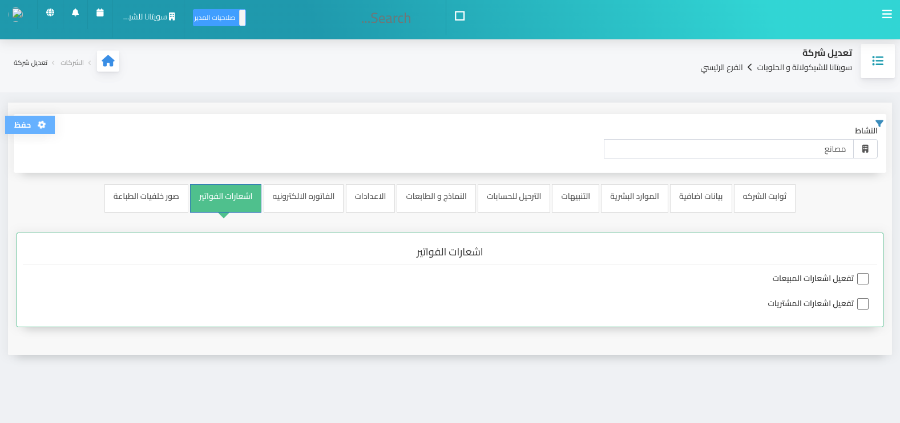Open the notifications bell icon
This screenshot has width=900, height=423.
tap(75, 13)
